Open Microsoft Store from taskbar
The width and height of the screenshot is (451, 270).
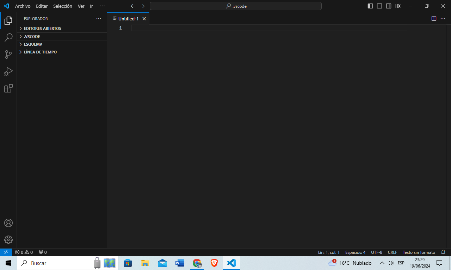(128, 263)
